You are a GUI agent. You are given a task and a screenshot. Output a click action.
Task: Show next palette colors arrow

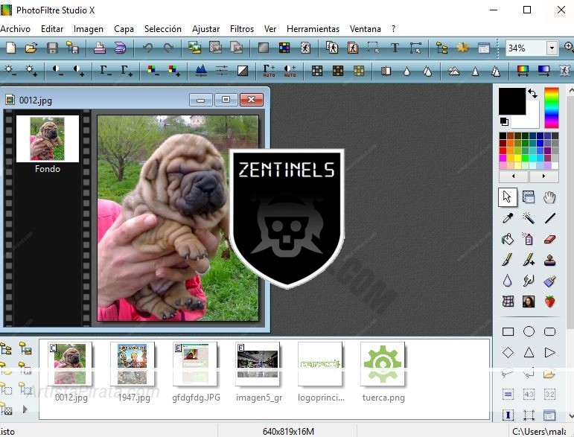(x=543, y=176)
